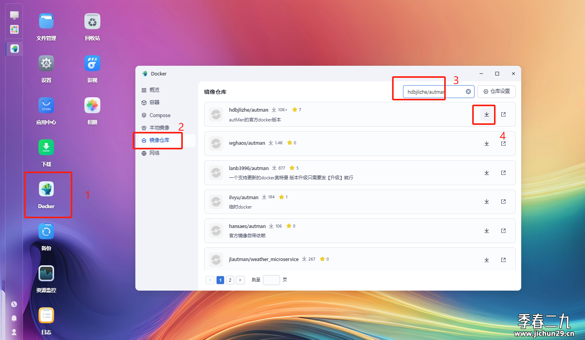Viewport: 585px width, 340px height.
Task: Click the wghaos/autman repository name
Action: pos(247,143)
